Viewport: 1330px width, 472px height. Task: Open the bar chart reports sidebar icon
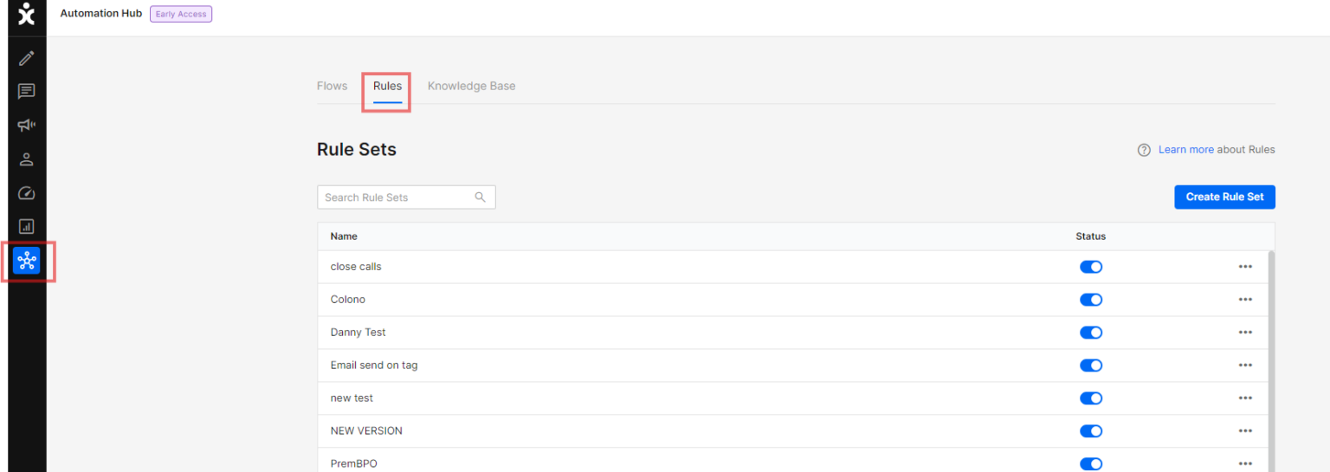point(27,227)
